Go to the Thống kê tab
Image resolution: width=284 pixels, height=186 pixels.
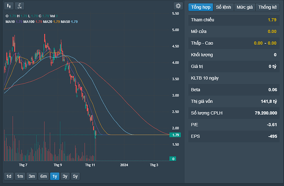[267, 7]
